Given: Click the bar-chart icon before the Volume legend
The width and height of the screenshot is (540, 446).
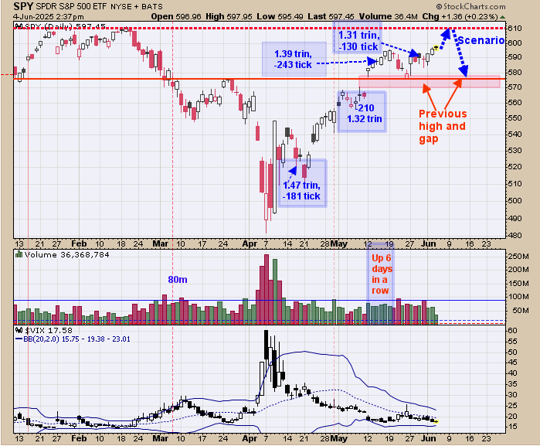Looking at the screenshot, I should (19, 254).
